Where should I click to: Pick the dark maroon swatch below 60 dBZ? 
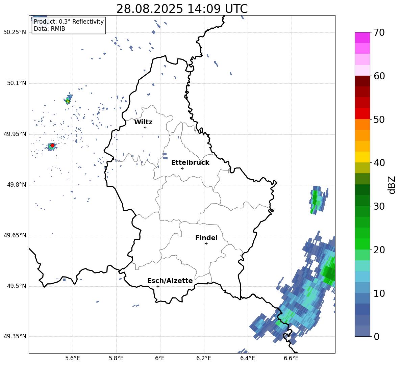[362, 81]
